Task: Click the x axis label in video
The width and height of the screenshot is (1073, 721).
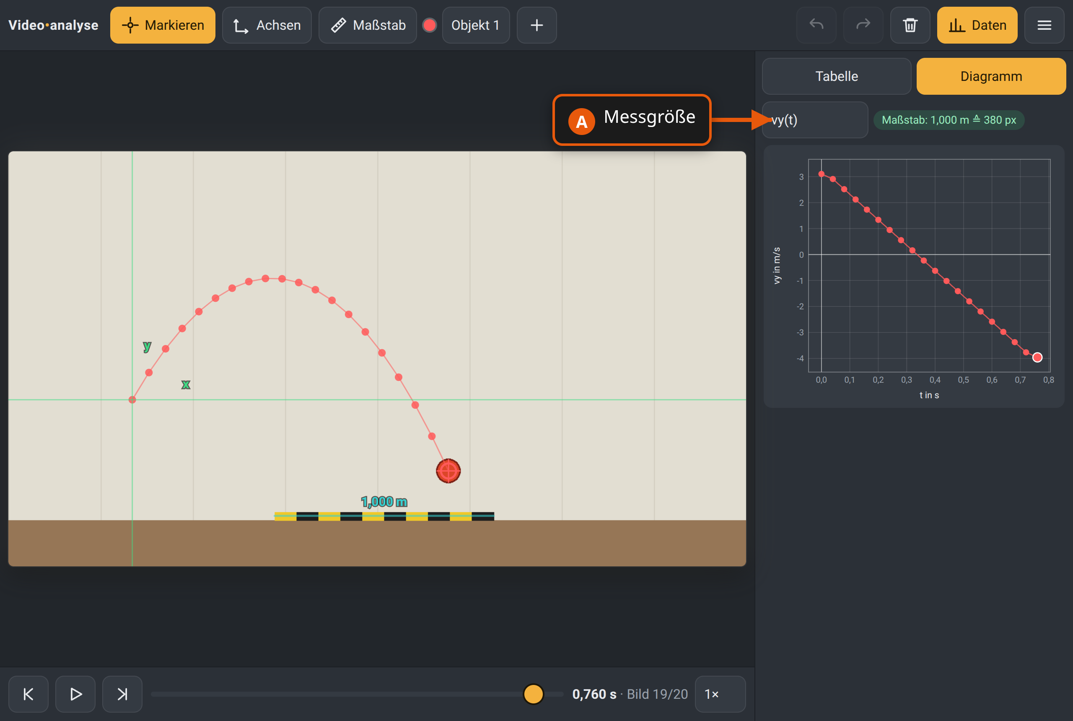Action: click(186, 384)
